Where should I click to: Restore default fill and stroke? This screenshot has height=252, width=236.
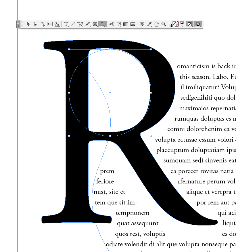pos(171,26)
